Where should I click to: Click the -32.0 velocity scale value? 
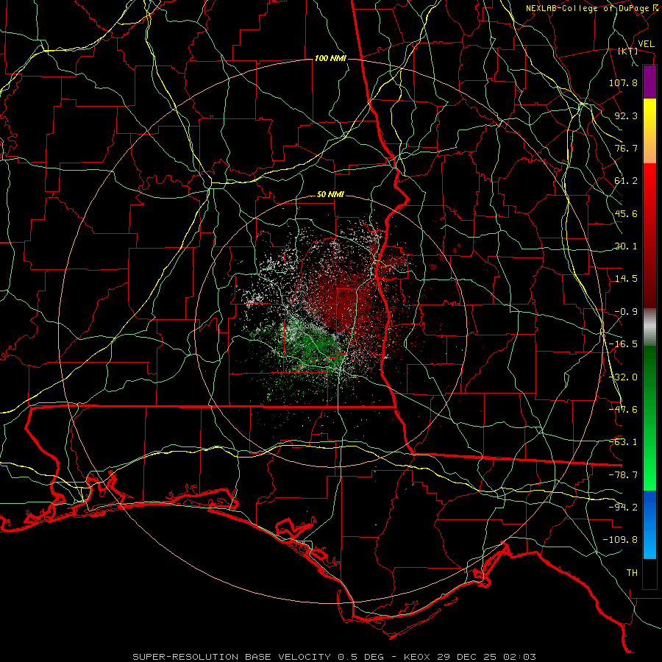[x=623, y=377]
